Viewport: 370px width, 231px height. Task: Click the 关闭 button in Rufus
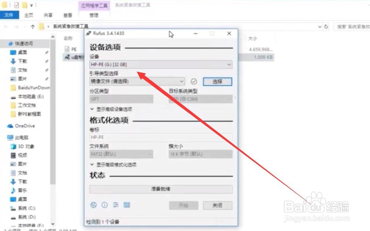click(x=217, y=205)
